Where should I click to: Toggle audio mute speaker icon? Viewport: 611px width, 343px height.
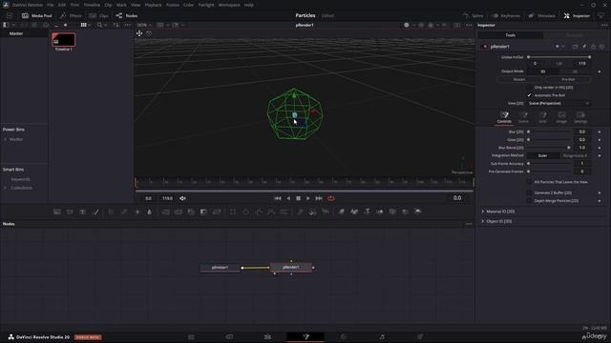pos(182,198)
